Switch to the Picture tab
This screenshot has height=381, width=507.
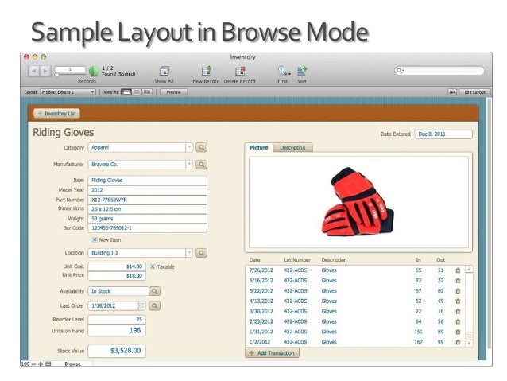[259, 148]
